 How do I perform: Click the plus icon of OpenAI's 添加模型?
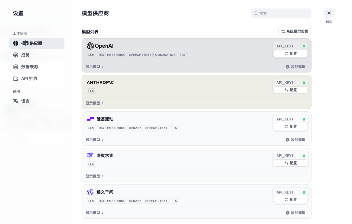click(x=287, y=67)
